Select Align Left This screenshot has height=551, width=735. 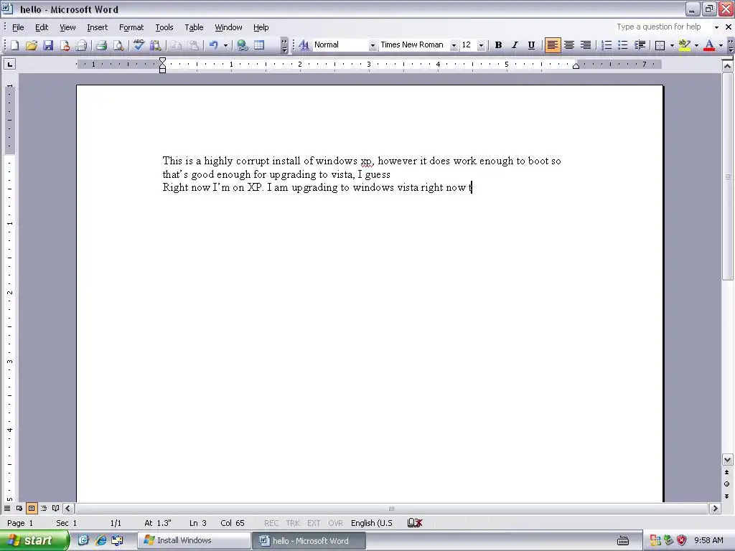click(x=553, y=45)
